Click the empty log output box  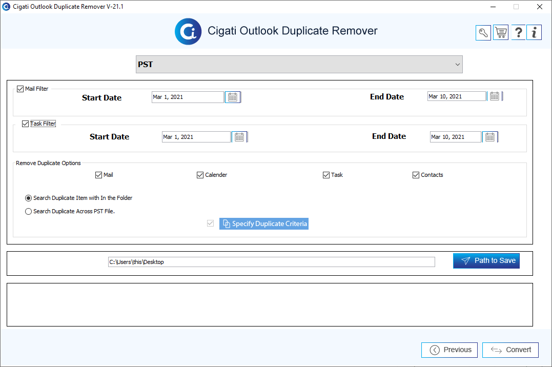[270, 304]
